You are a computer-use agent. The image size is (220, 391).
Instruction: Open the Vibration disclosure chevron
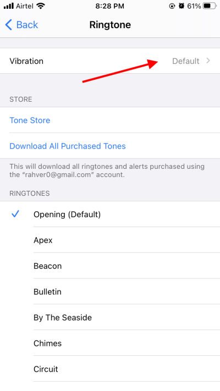click(x=208, y=61)
